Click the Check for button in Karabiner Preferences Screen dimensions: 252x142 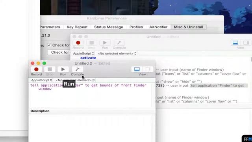point(59,52)
